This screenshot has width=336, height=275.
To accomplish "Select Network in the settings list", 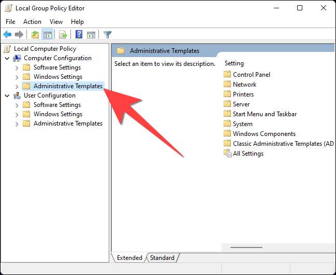I will coord(244,85).
